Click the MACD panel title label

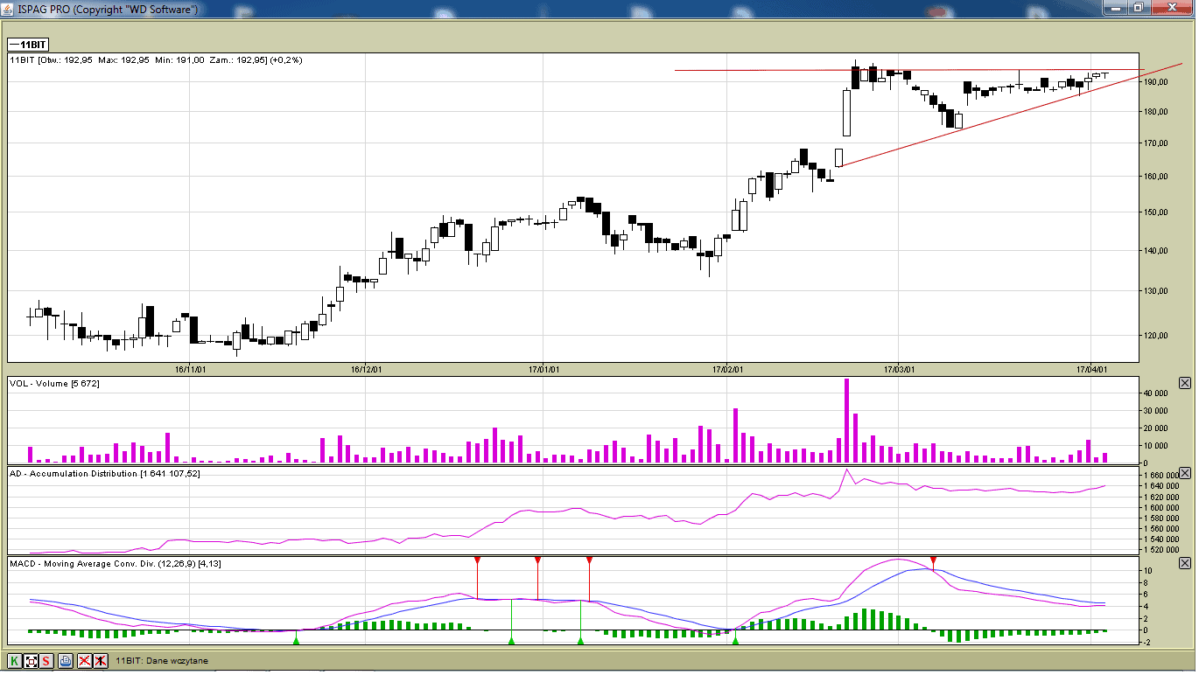click(x=115, y=564)
